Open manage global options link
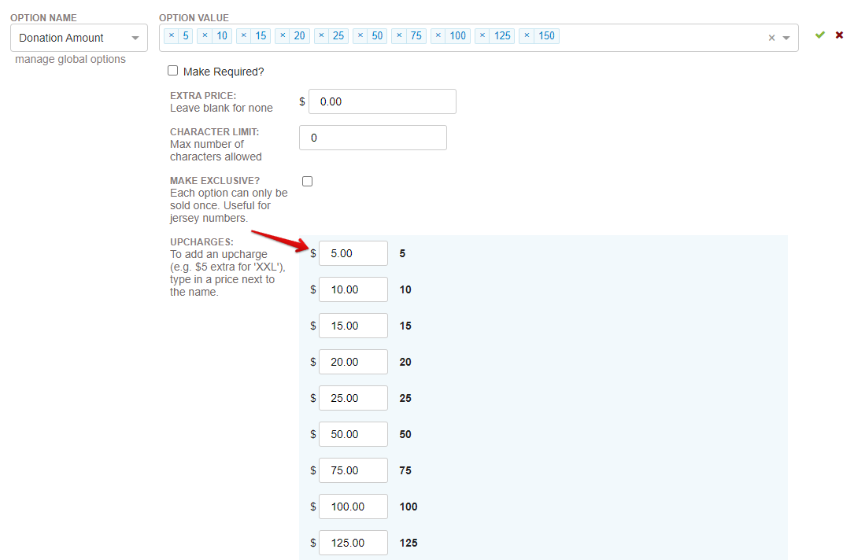 70,59
